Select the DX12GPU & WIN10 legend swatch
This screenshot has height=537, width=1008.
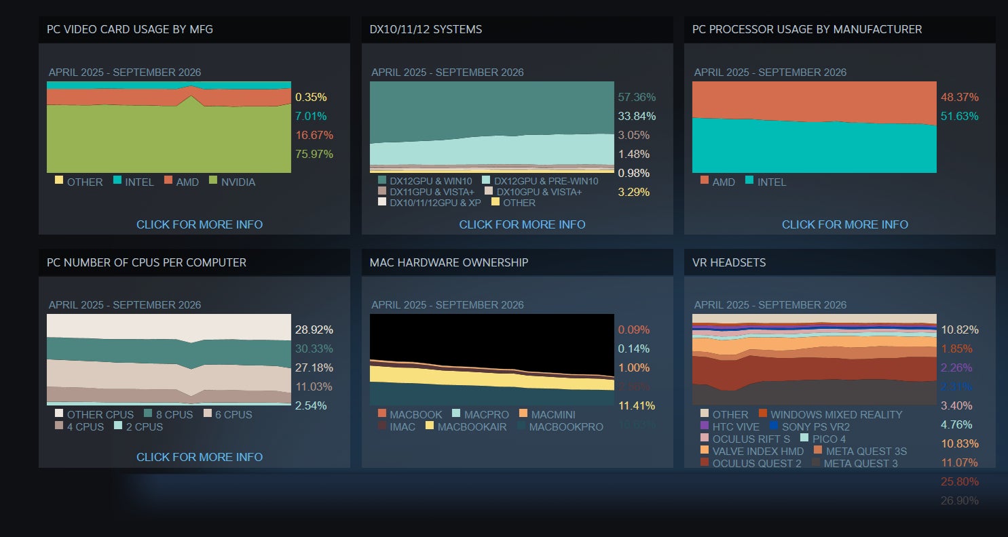point(382,180)
